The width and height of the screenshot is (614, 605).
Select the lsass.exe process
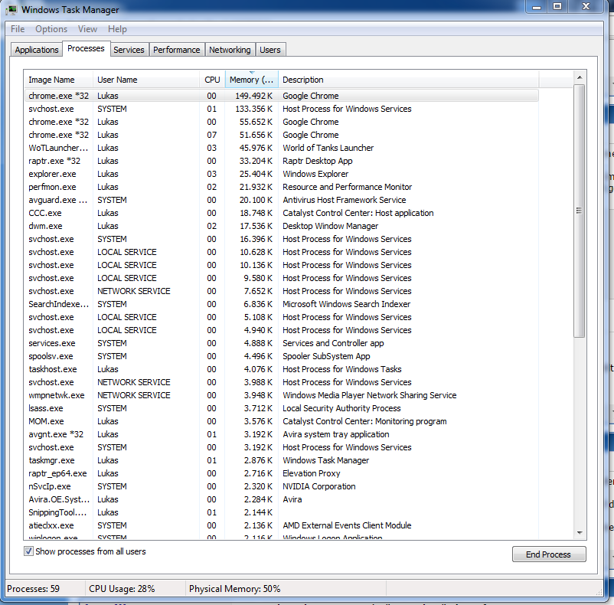282,408
